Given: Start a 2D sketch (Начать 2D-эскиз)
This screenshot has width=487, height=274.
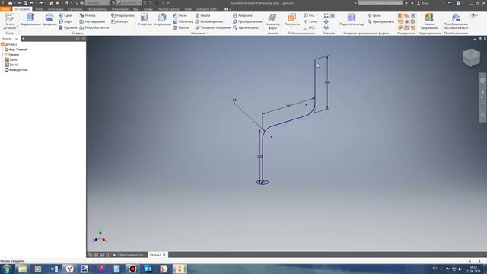Looking at the screenshot, I should click(9, 21).
